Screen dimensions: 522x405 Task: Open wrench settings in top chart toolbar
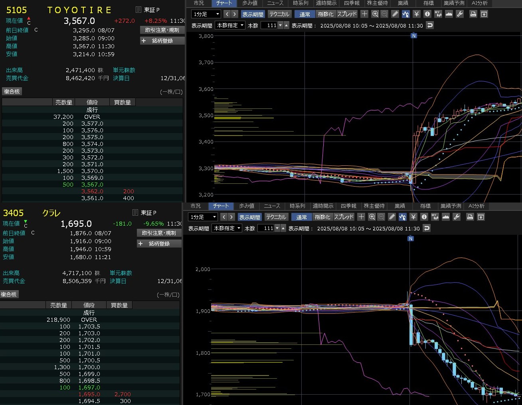(x=460, y=14)
